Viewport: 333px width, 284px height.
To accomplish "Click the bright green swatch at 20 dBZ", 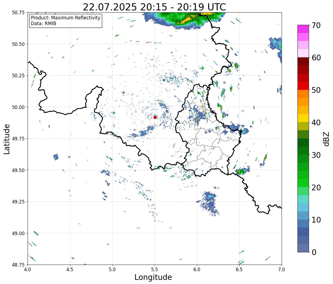I will [x=303, y=183].
